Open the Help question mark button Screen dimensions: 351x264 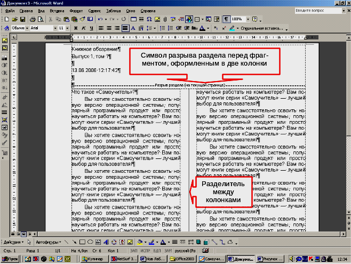pos(254,19)
